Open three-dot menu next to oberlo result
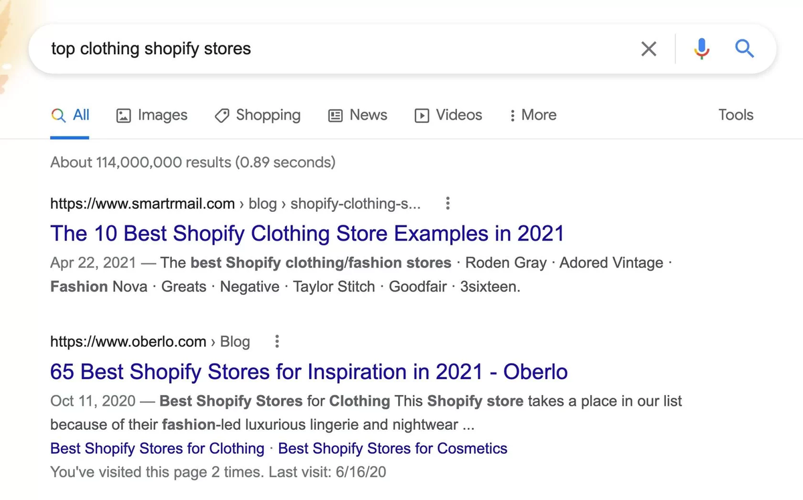803x500 pixels. [x=277, y=342]
